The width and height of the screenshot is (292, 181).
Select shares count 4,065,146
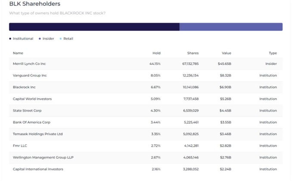tap(191, 157)
